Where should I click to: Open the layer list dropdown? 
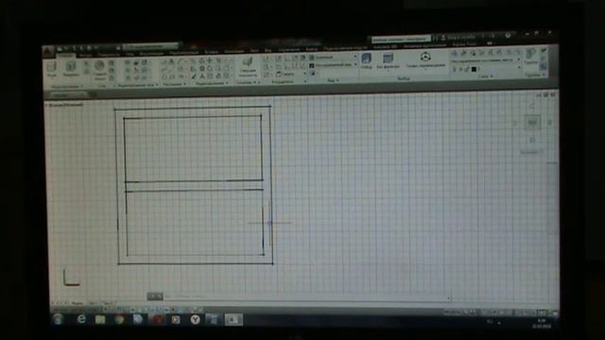(519, 68)
